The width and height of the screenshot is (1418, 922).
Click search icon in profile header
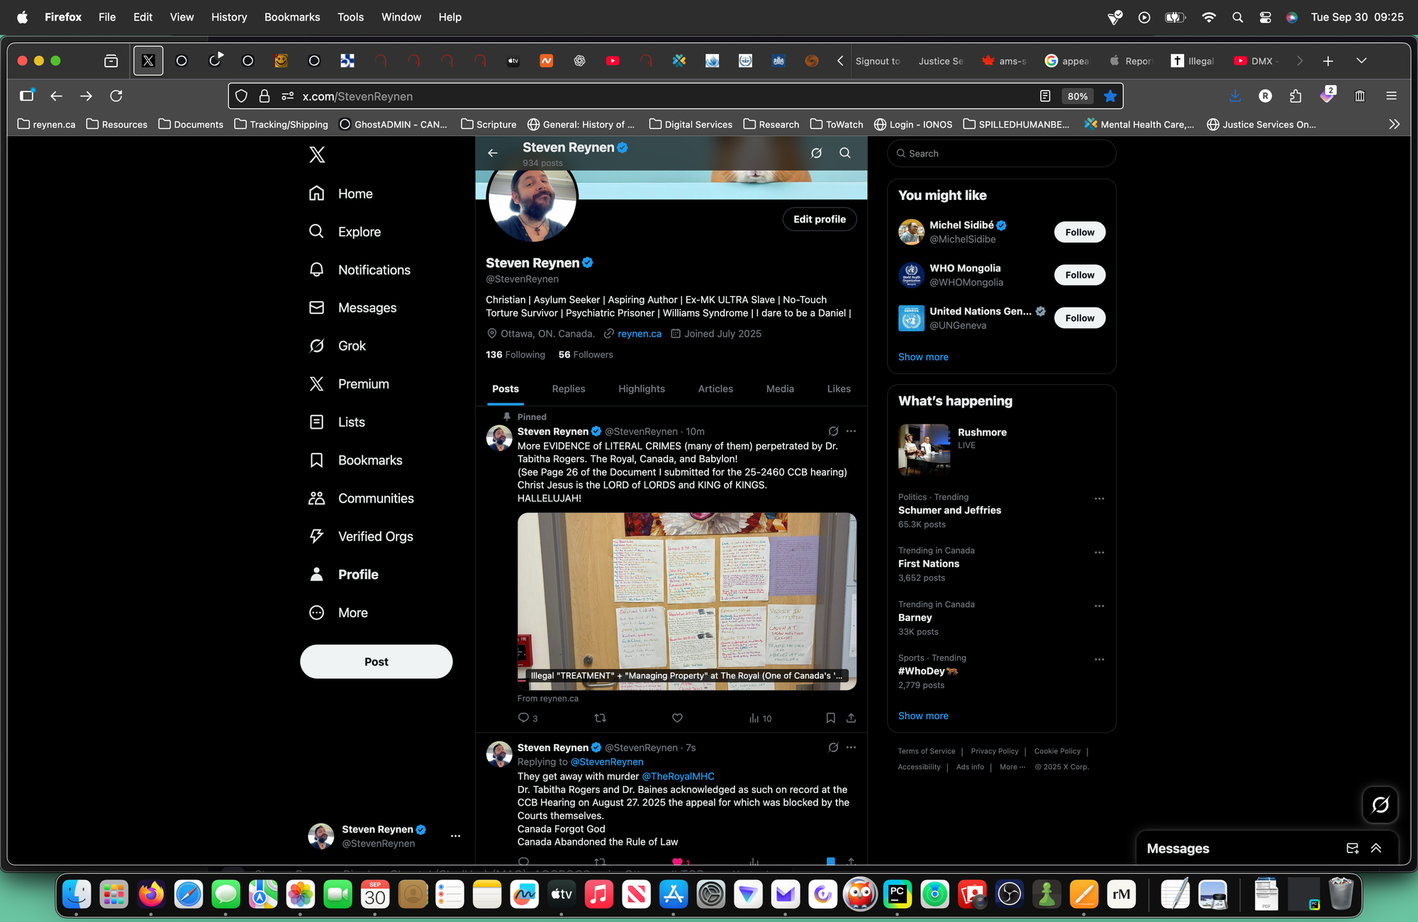pos(844,153)
